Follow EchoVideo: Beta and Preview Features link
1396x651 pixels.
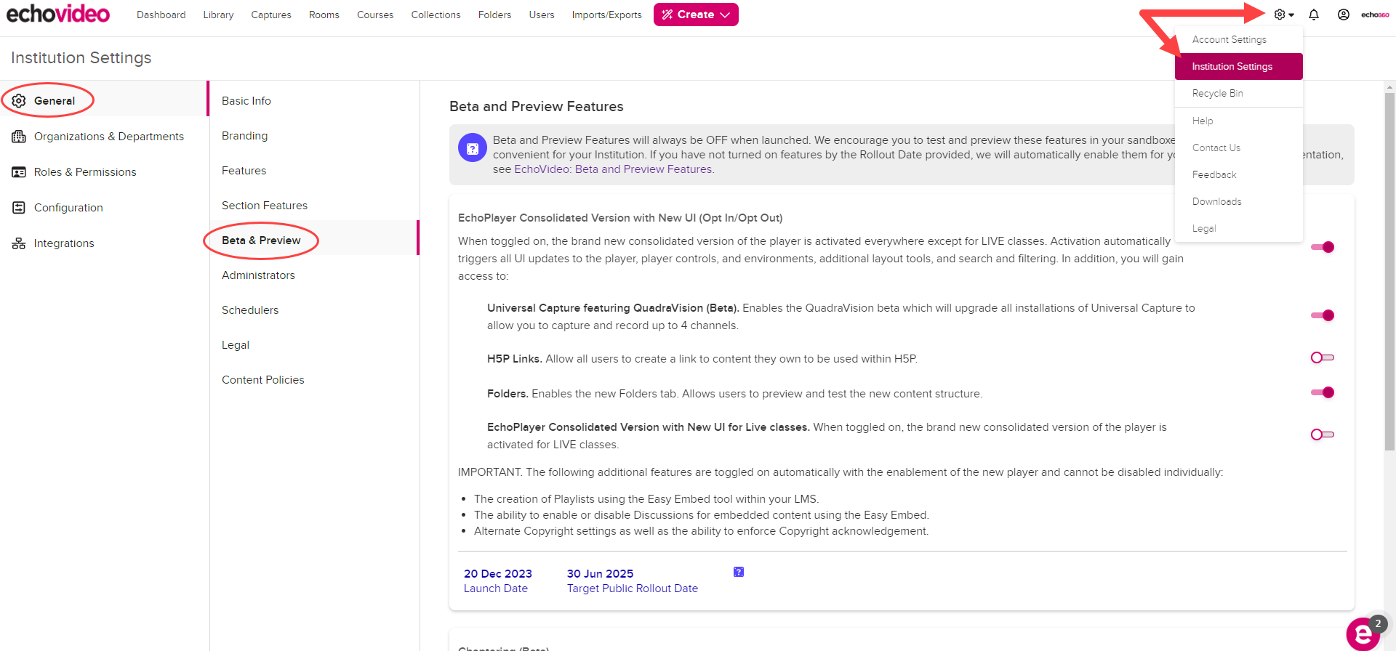click(613, 169)
